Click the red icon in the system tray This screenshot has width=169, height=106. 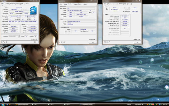point(153,105)
